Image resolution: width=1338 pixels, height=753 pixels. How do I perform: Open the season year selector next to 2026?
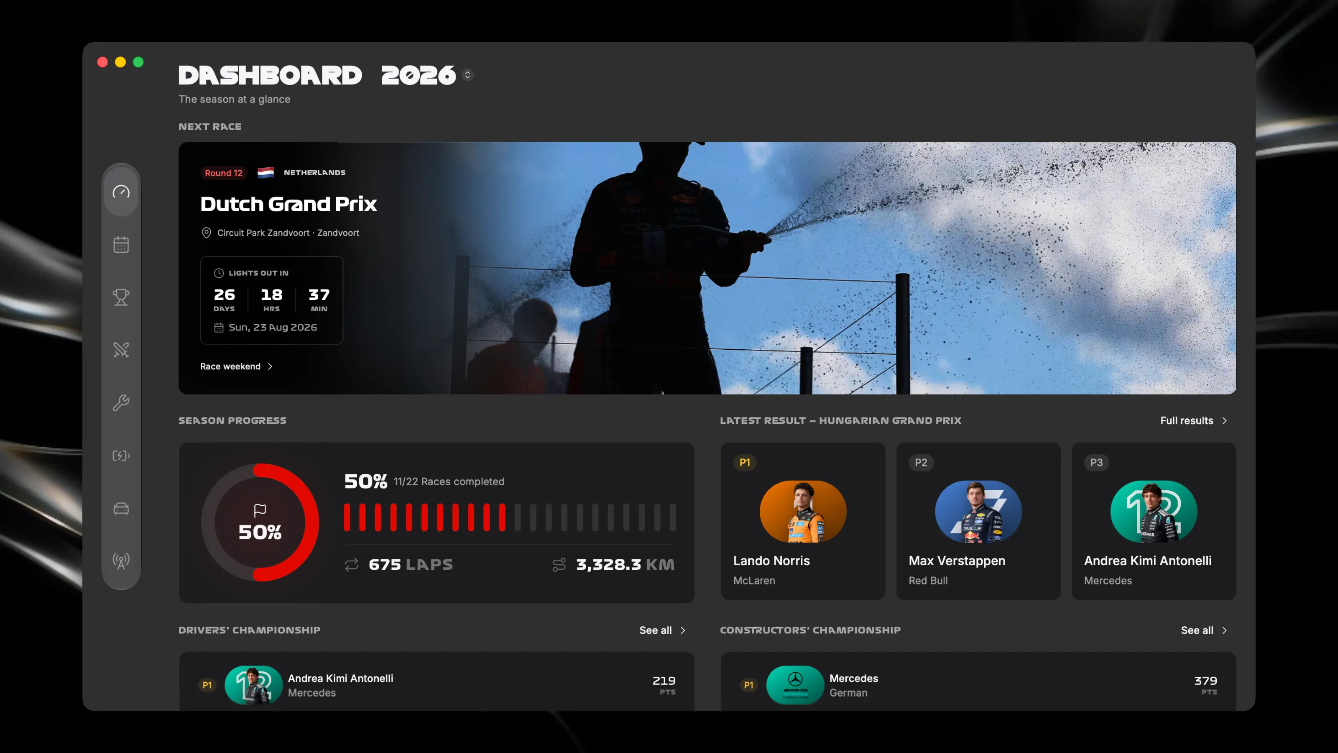click(467, 75)
